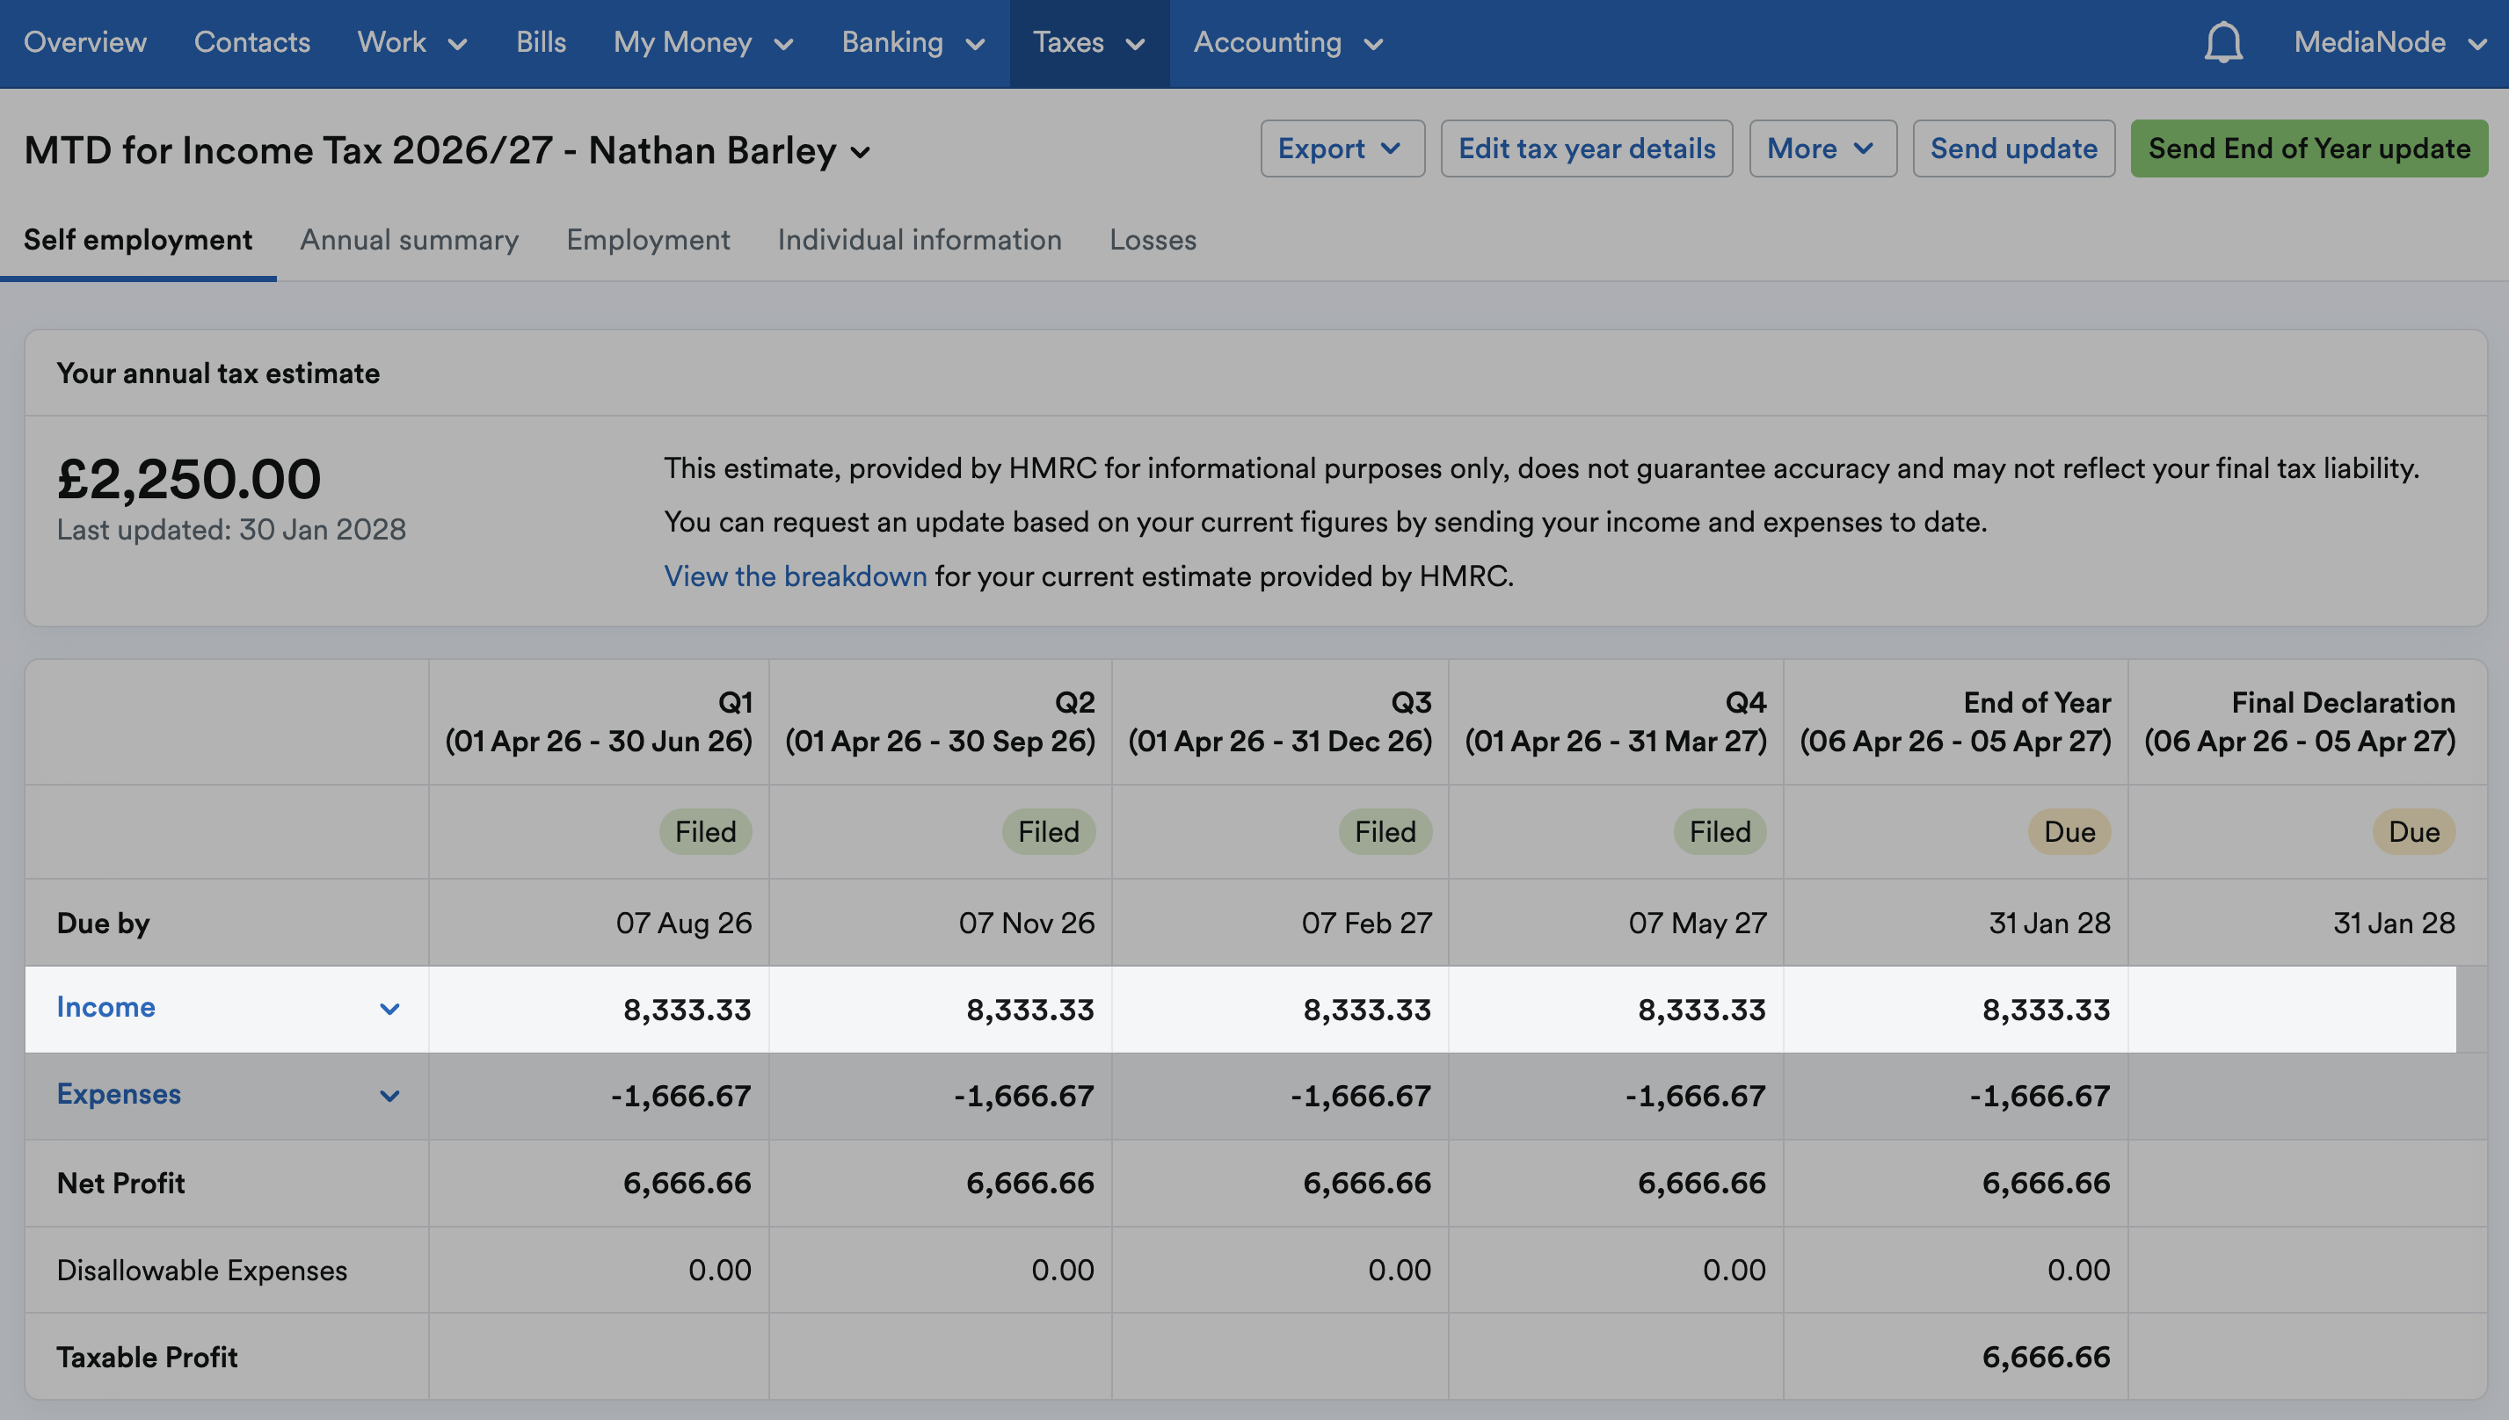
Task: Expand the Income row chevron
Action: [x=389, y=1009]
